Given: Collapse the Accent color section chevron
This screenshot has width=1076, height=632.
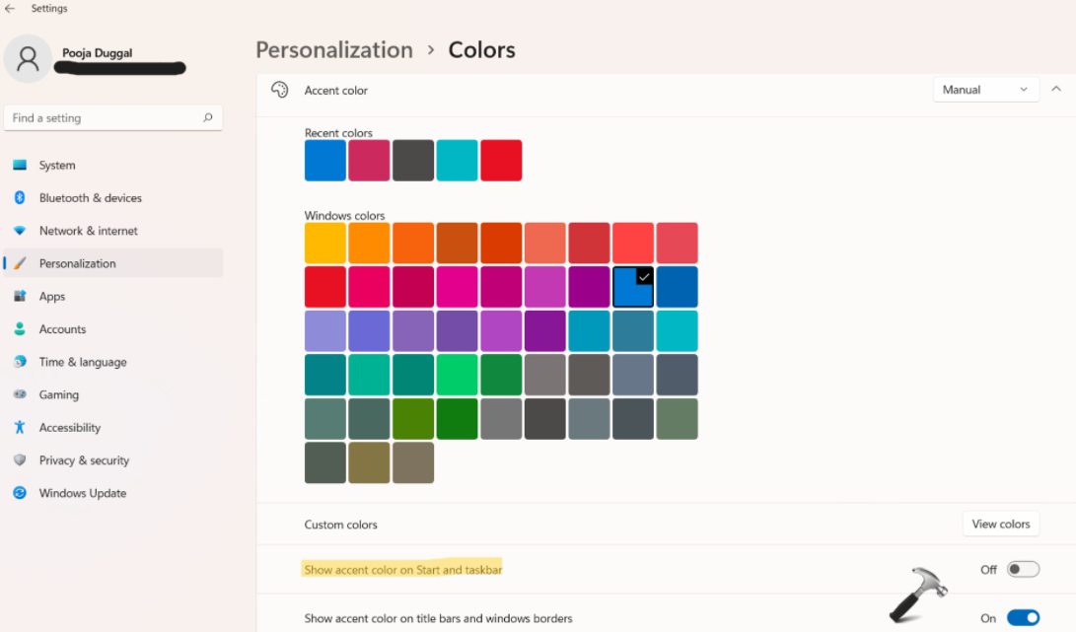Looking at the screenshot, I should pyautogui.click(x=1057, y=90).
